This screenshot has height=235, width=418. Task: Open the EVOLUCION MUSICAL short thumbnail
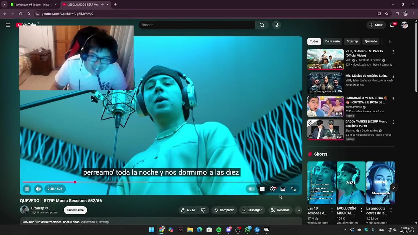(x=351, y=183)
